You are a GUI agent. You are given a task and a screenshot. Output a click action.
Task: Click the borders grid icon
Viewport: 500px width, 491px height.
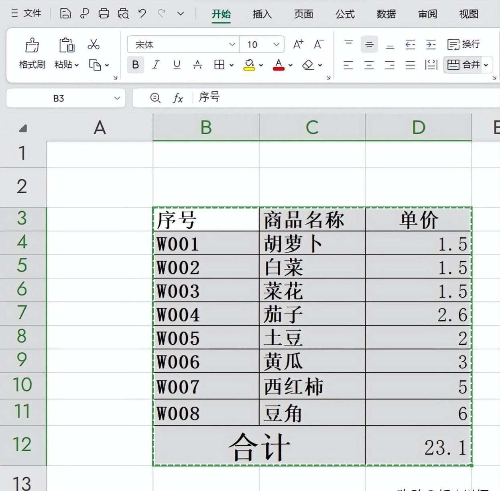tap(219, 65)
